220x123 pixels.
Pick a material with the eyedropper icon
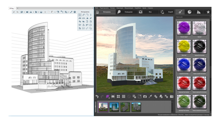click(150, 96)
